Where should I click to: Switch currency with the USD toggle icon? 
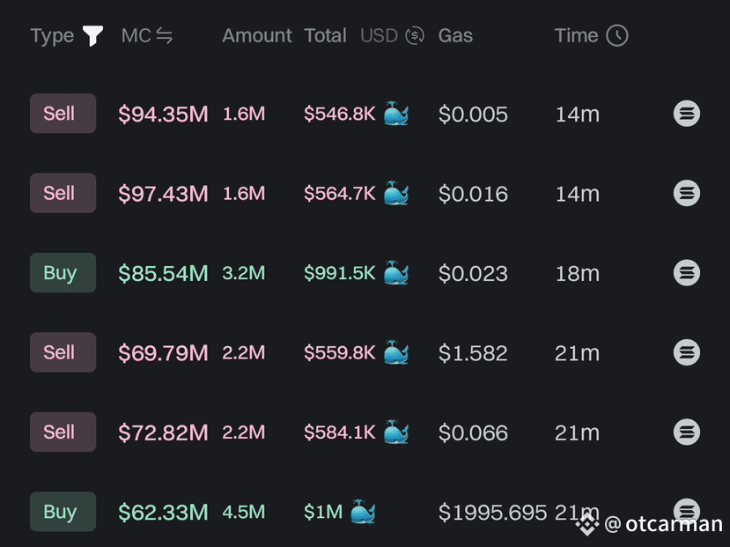pos(415,35)
